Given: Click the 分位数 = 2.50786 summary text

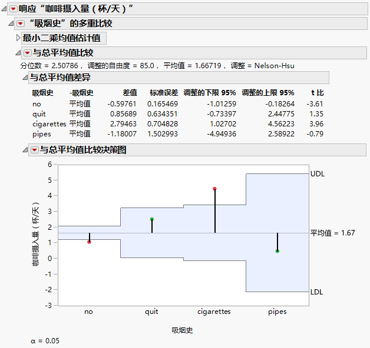Looking at the screenshot, I should click(x=49, y=66).
